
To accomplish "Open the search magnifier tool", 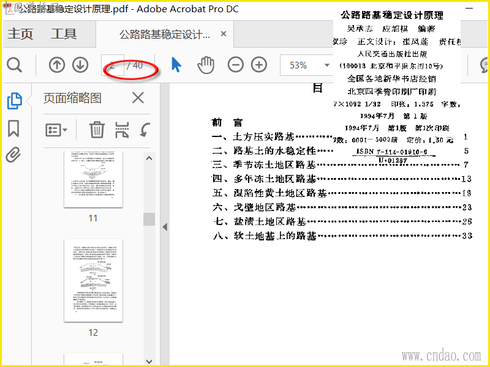I will pyautogui.click(x=14, y=65).
